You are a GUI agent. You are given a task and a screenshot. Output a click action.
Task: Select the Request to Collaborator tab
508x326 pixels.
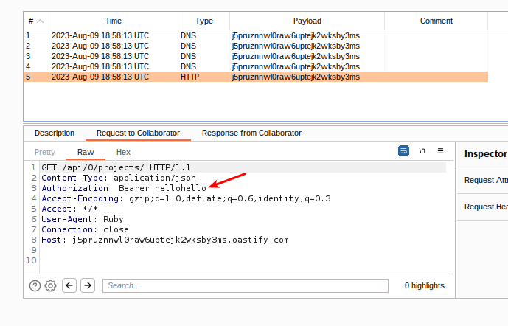point(138,133)
